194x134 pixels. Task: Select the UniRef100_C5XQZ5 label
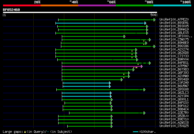(174, 126)
